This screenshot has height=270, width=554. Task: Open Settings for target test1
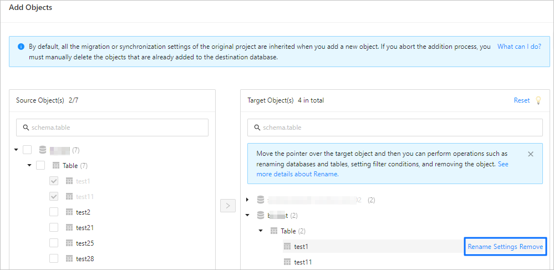(x=505, y=247)
